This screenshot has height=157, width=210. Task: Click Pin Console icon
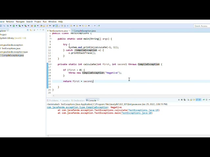[x=203, y=100]
